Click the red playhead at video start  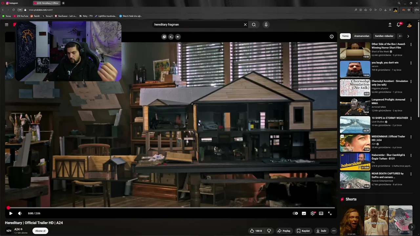click(8, 208)
